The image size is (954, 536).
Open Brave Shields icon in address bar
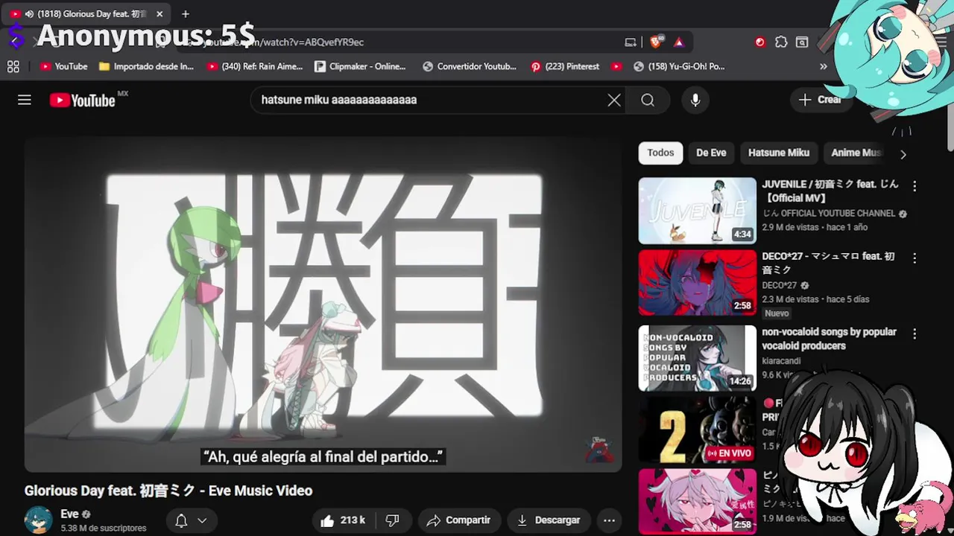[657, 42]
